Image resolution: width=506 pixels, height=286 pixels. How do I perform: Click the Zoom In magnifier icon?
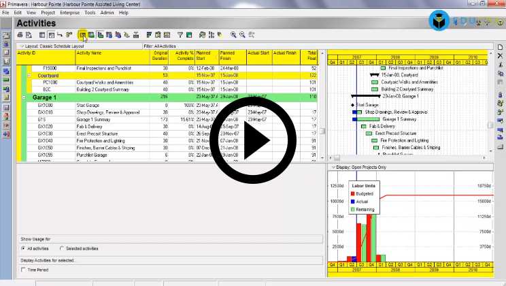pos(233,34)
